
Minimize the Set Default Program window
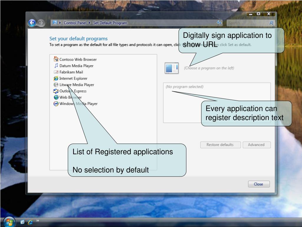[x=251, y=14]
